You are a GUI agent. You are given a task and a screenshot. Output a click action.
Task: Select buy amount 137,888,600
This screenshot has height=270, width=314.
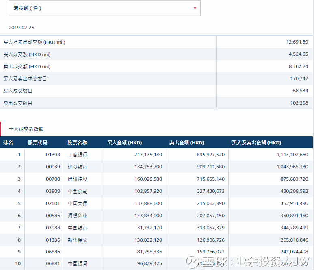click(x=148, y=203)
